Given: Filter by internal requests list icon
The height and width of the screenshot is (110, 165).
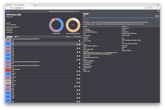Looking at the screenshot, I should [x=15, y=36].
